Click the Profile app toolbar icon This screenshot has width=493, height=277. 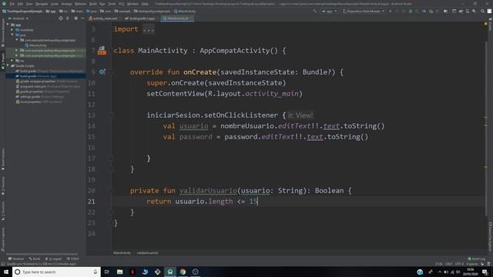(x=424, y=11)
